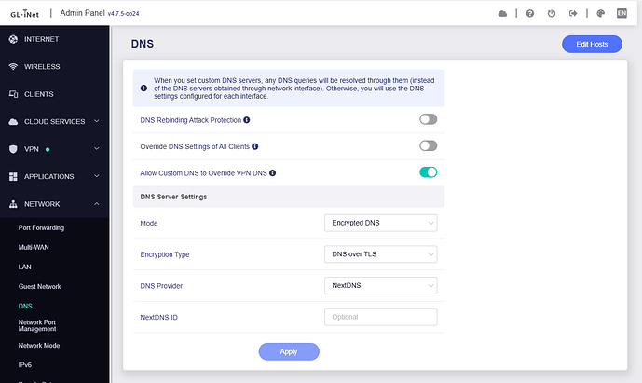This screenshot has width=642, height=383.
Task: Open DNS Provider dropdown showing NextDNS
Action: pos(381,285)
